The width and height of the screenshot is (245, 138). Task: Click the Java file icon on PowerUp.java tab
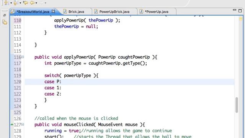141,11
